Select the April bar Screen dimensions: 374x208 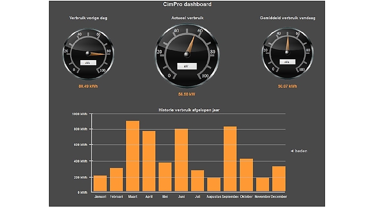pyautogui.click(x=149, y=161)
